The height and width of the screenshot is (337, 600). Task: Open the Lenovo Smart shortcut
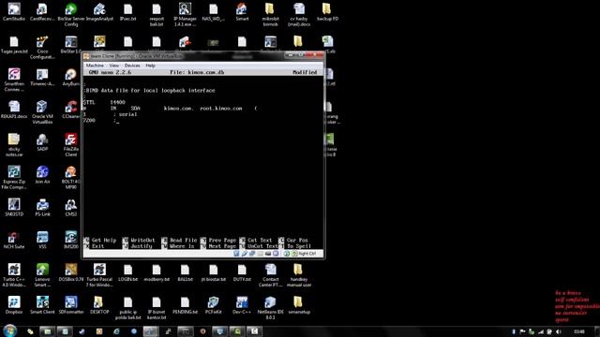(x=42, y=275)
